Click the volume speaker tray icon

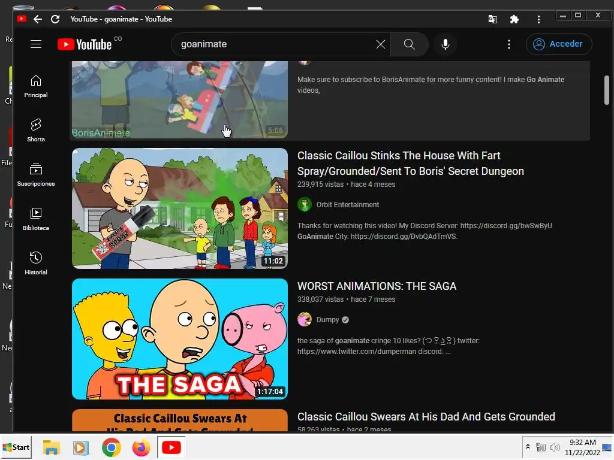coord(555,447)
